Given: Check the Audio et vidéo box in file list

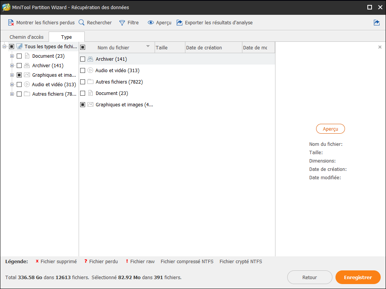Looking at the screenshot, I should [83, 70].
